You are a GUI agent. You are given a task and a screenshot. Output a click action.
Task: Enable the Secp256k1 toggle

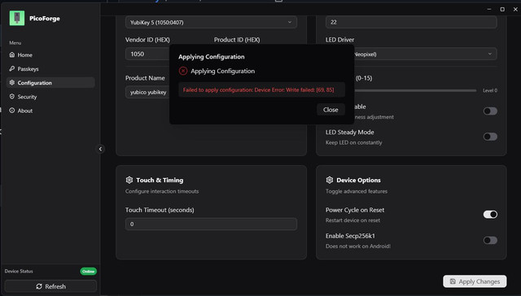[x=490, y=240]
